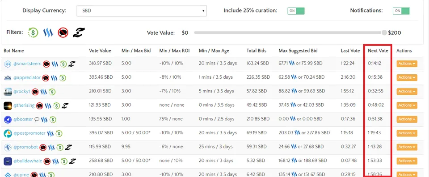Click the speech bubble icon beside @booster
Screen dimensions: 429x177
[x=37, y=119]
